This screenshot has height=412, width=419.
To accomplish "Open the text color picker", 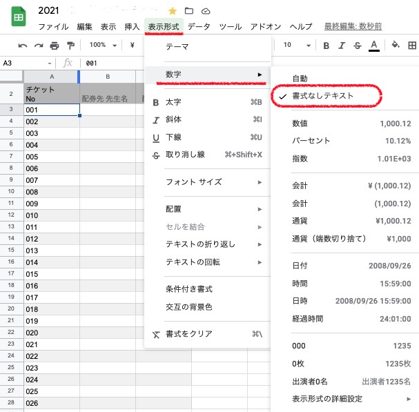I will (374, 46).
